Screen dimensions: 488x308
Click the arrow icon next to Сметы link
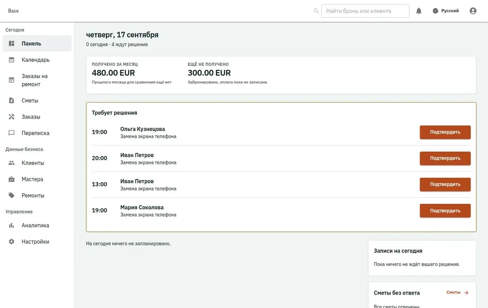466,293
